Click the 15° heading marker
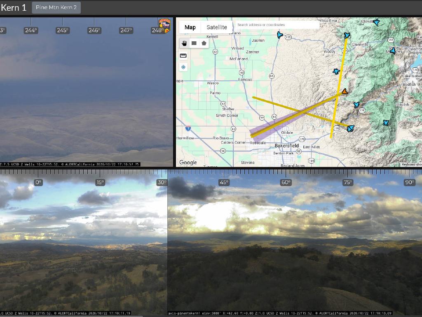The width and height of the screenshot is (422, 317). [100, 182]
